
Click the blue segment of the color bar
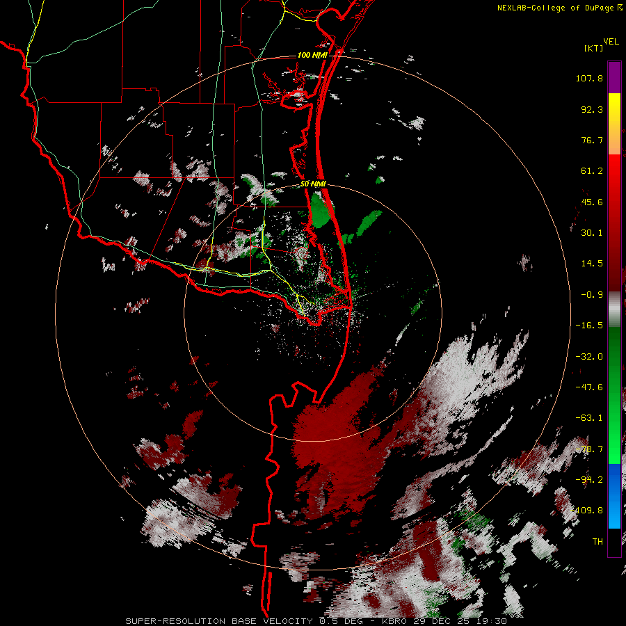[614, 496]
